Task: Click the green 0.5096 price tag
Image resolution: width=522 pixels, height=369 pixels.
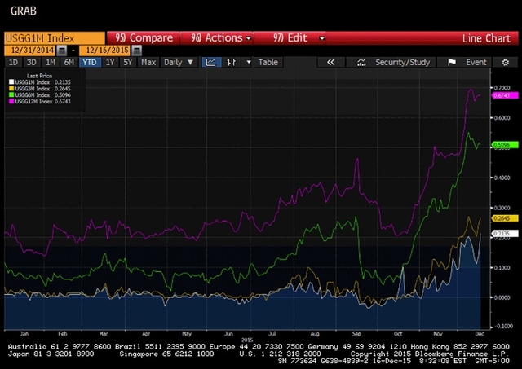Action: pyautogui.click(x=505, y=145)
